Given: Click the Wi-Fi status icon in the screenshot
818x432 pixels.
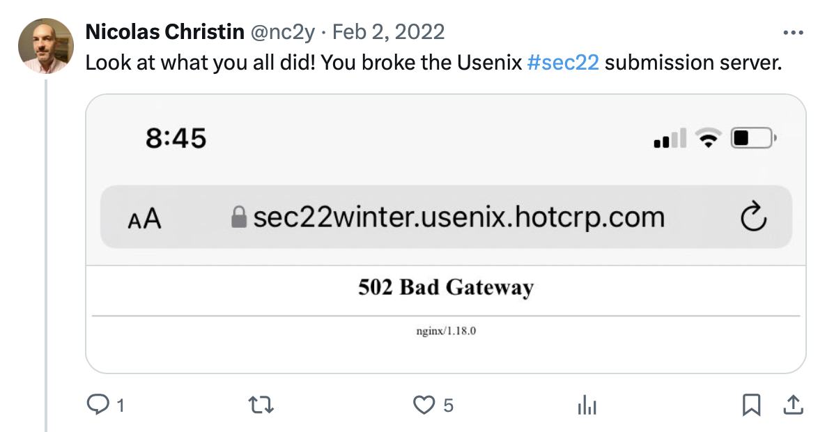Looking at the screenshot, I should click(709, 138).
